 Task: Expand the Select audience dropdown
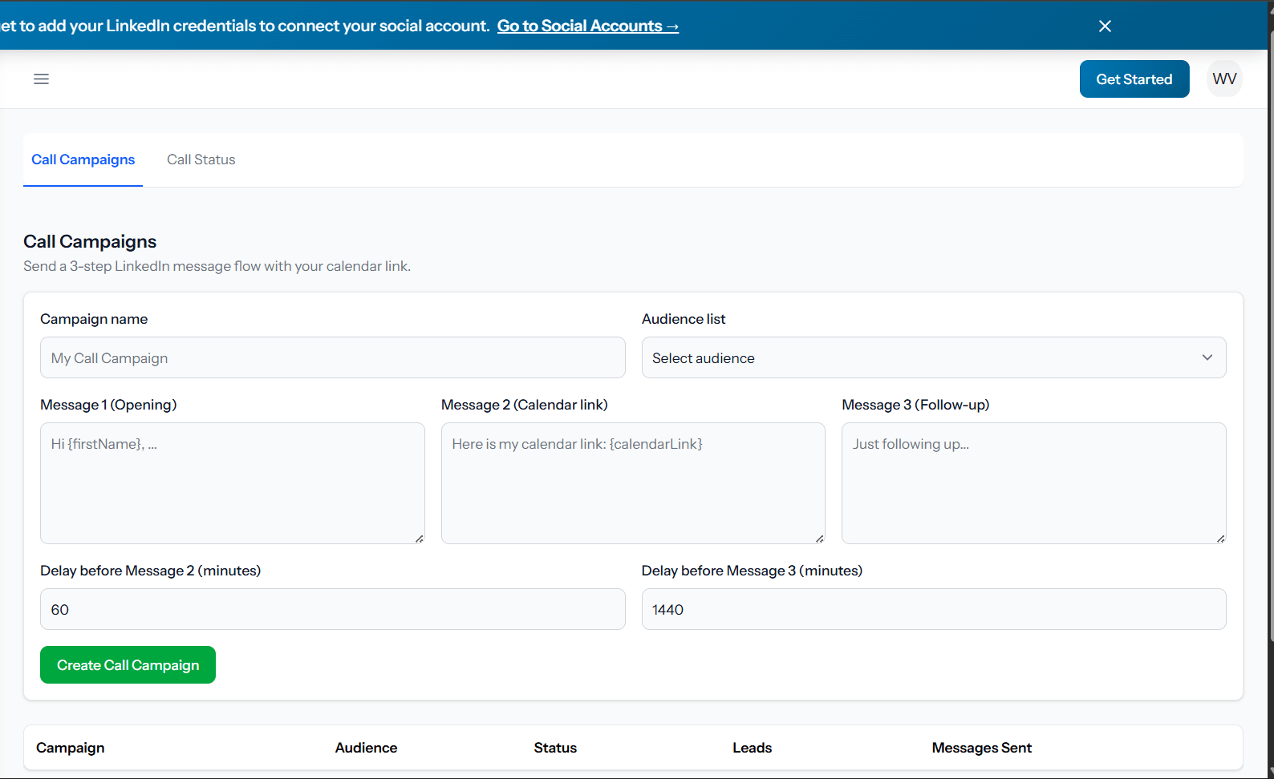click(933, 357)
